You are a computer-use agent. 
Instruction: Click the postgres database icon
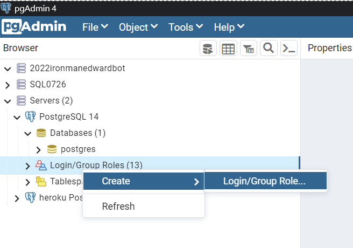(x=52, y=149)
